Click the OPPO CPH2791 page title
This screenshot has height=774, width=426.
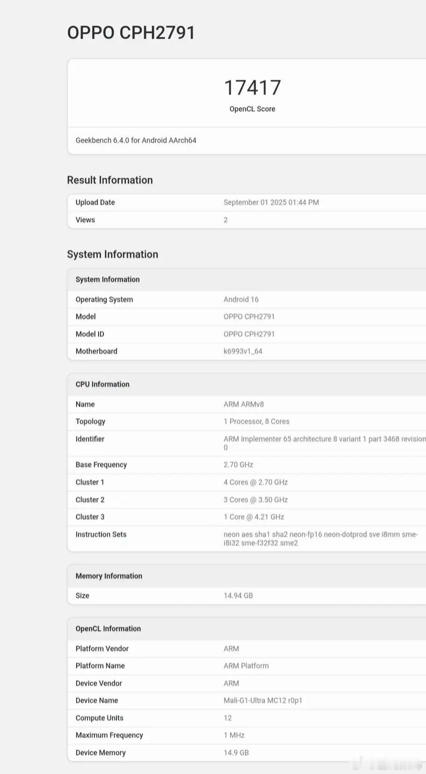pos(131,33)
